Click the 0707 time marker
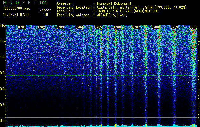 pyautogui.click(x=136, y=27)
